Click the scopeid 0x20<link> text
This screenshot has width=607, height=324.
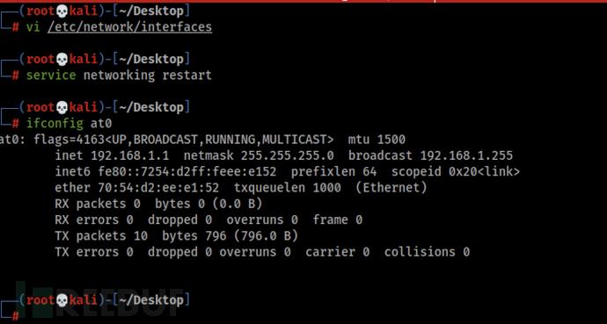coord(456,171)
